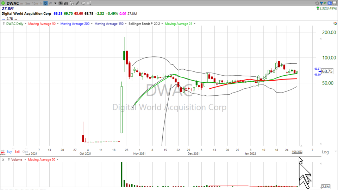Click the red and gray trade arrows icon
Viewport: 338px width, 190px height.
[2, 152]
